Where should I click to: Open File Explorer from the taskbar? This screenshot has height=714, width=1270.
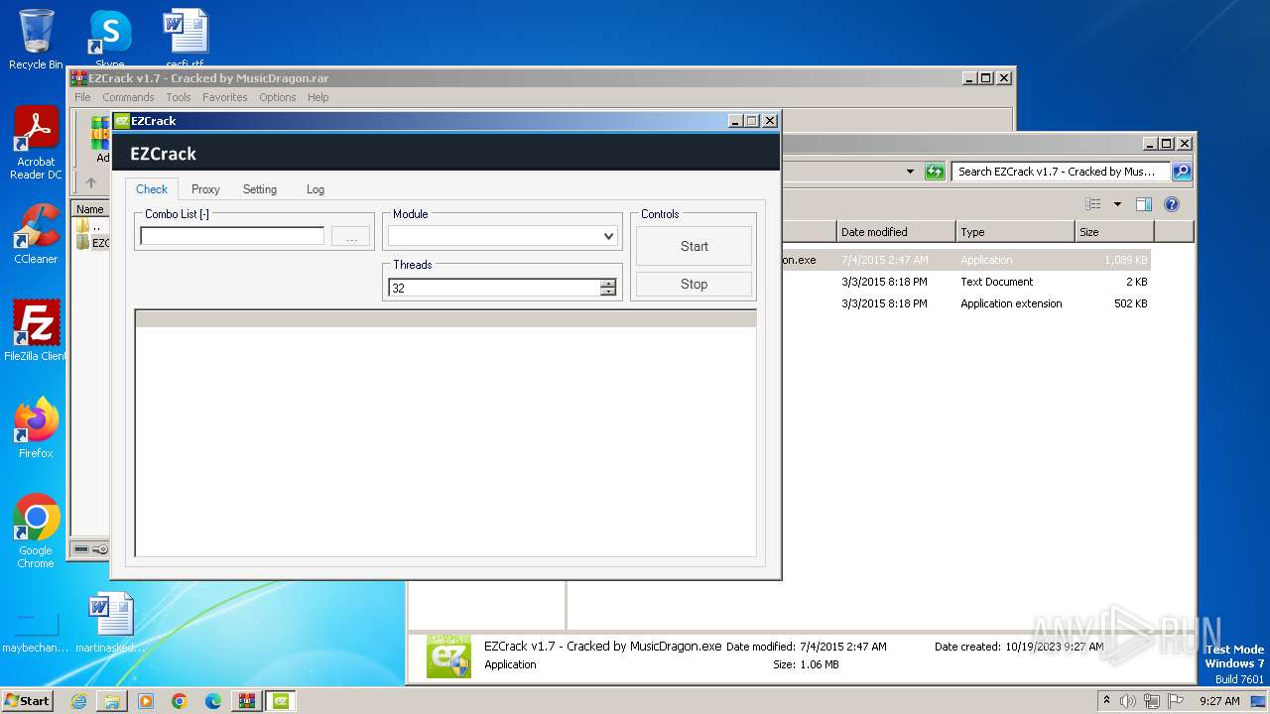click(112, 701)
